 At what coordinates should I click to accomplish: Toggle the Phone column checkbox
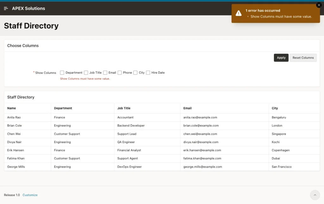[x=120, y=73]
